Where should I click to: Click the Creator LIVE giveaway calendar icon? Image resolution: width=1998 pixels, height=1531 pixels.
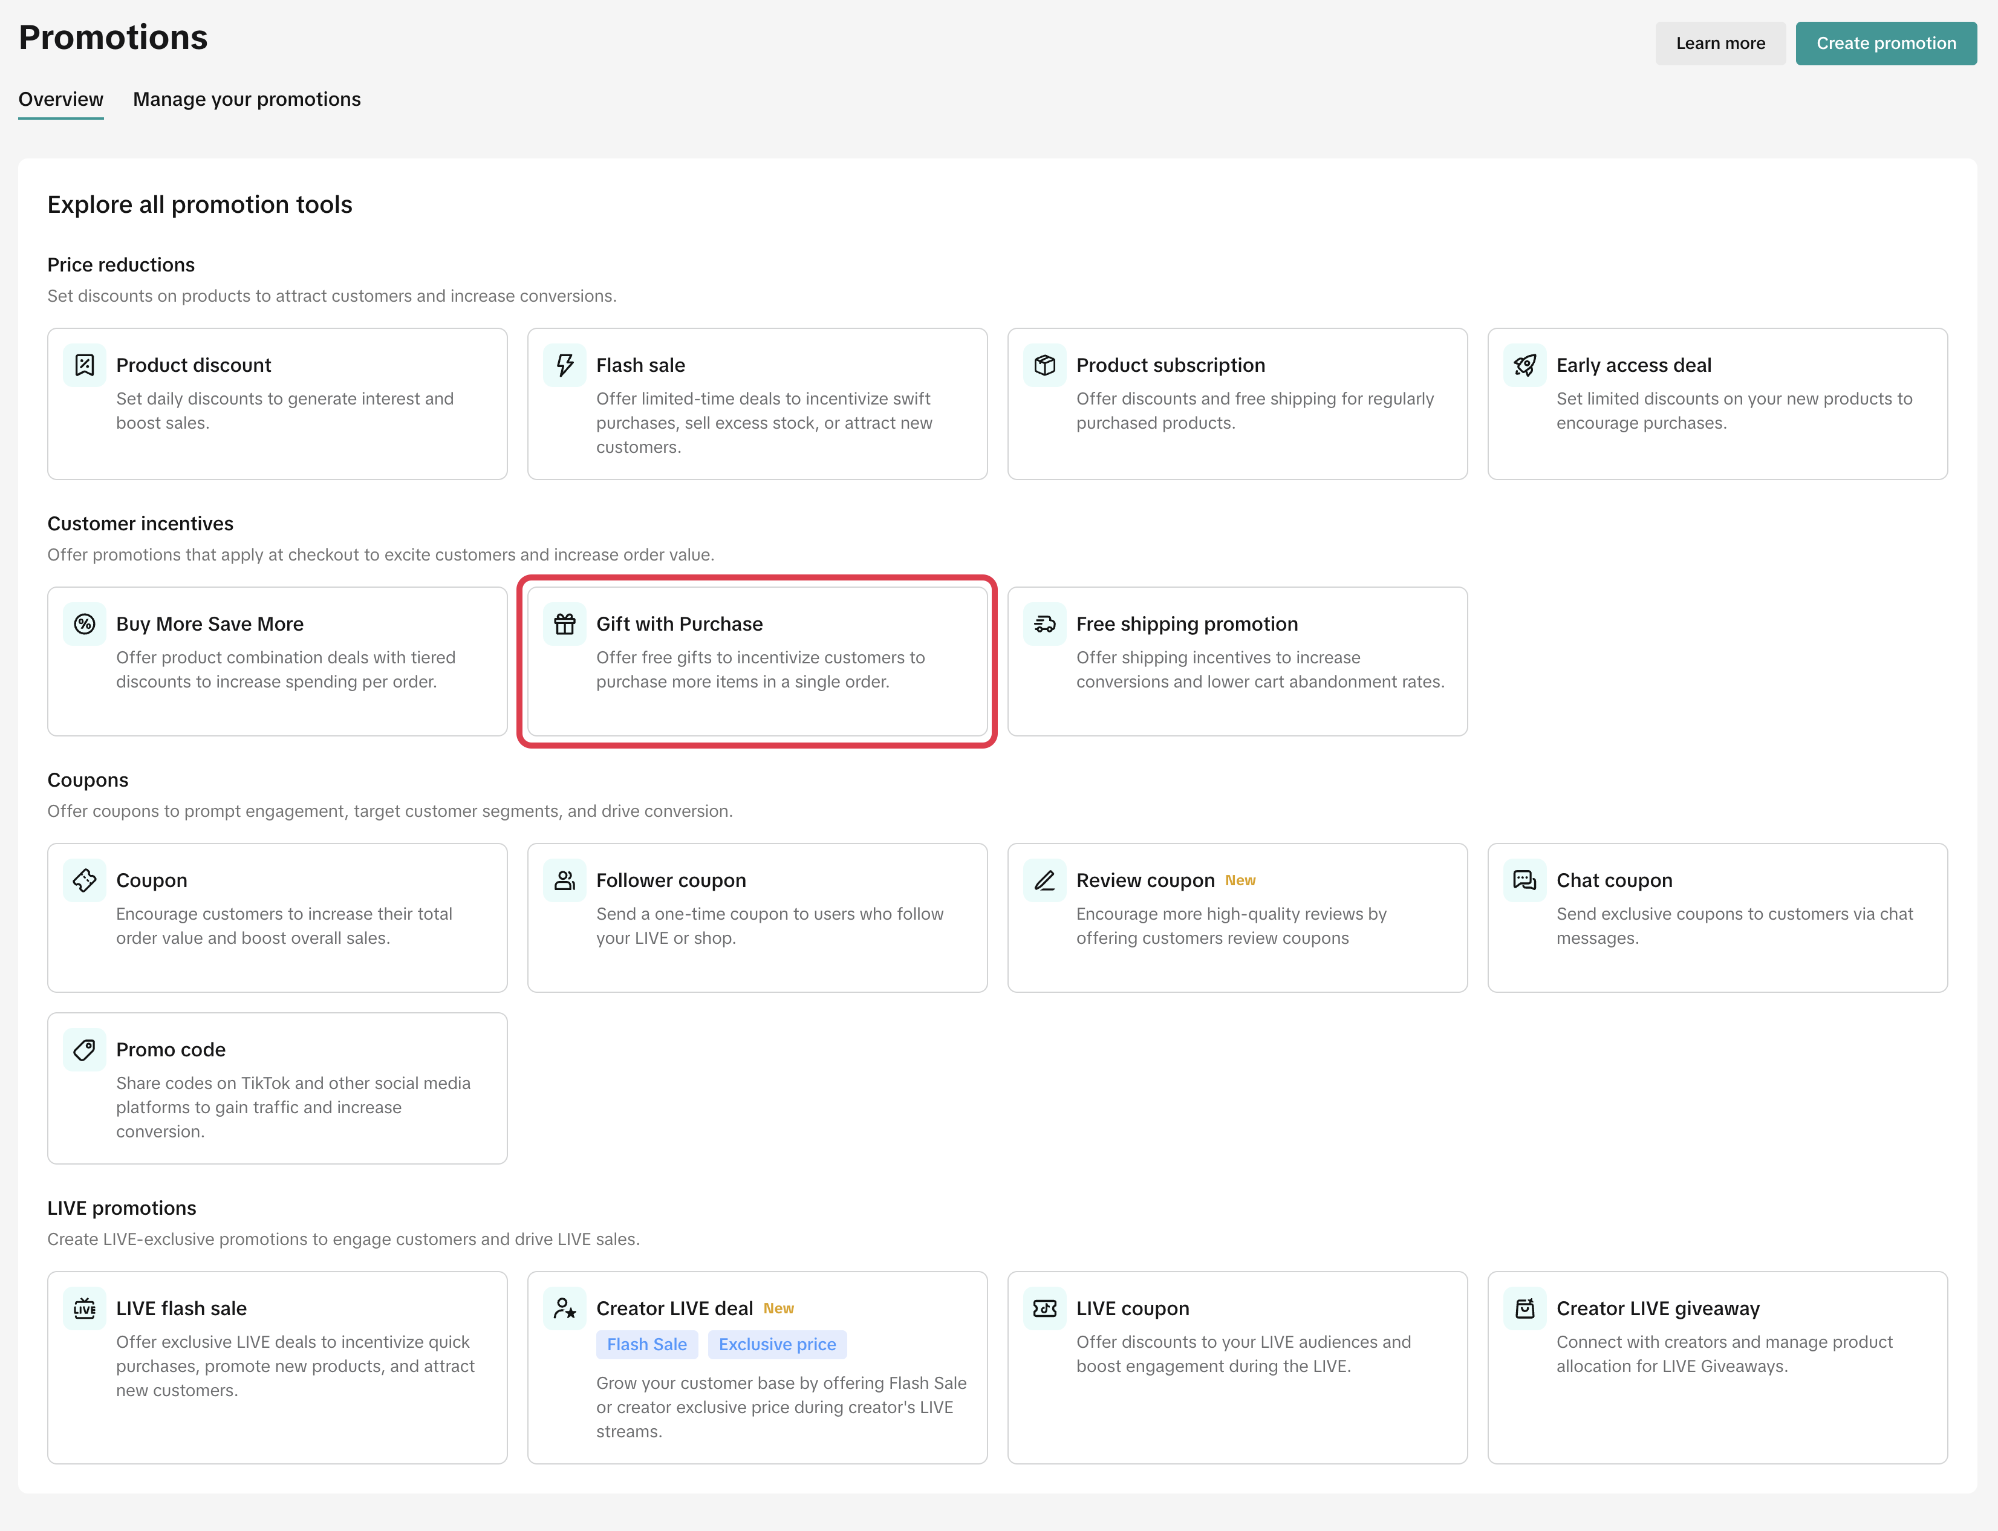(1525, 1308)
